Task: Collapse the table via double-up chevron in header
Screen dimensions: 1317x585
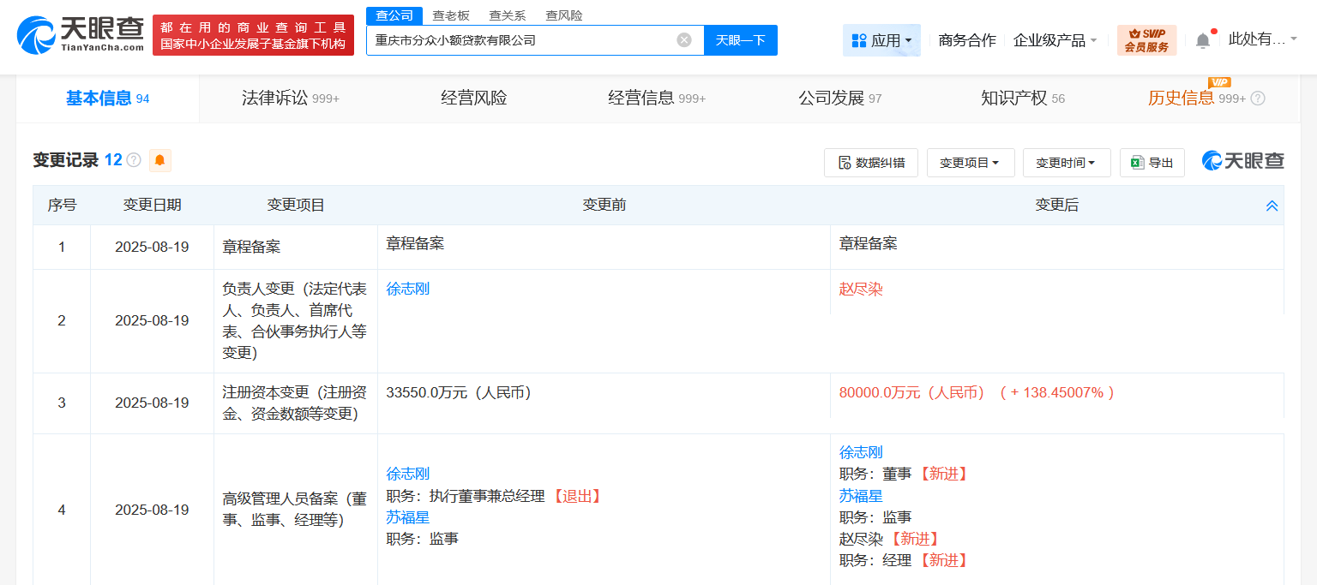Action: 1271,205
